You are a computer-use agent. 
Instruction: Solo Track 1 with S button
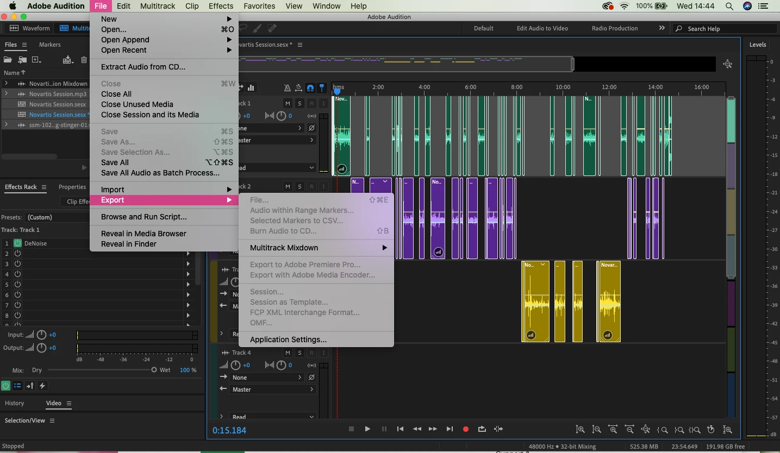pos(299,103)
